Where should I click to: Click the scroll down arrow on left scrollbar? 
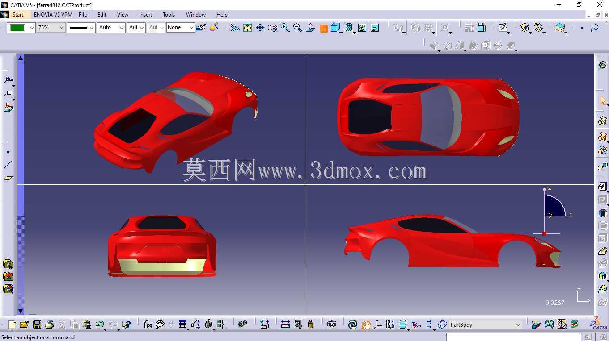coord(21,311)
